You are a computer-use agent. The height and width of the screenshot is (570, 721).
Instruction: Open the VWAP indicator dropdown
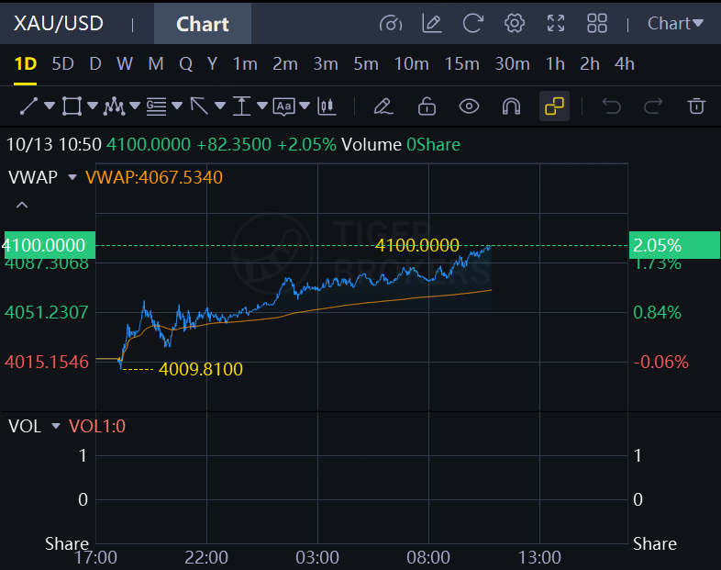click(x=73, y=177)
